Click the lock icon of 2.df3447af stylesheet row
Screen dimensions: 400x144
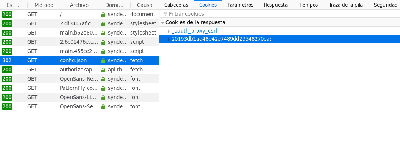[103, 24]
